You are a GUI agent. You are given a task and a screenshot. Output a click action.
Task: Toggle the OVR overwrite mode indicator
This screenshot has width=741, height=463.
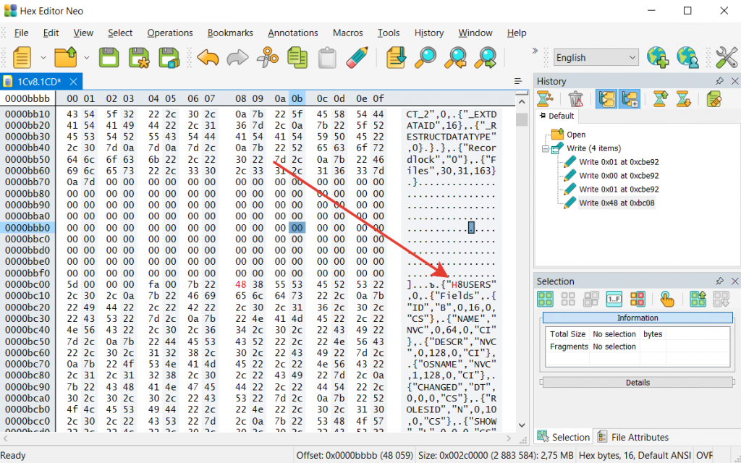click(x=704, y=456)
